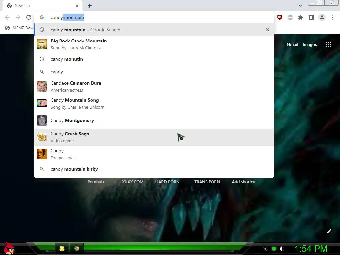Open the Google apps grid
This screenshot has height=255, width=340.
point(329,45)
